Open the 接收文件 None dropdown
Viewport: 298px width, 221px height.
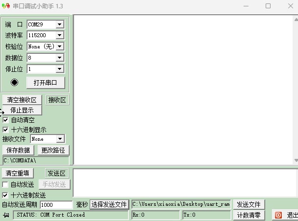(60, 139)
